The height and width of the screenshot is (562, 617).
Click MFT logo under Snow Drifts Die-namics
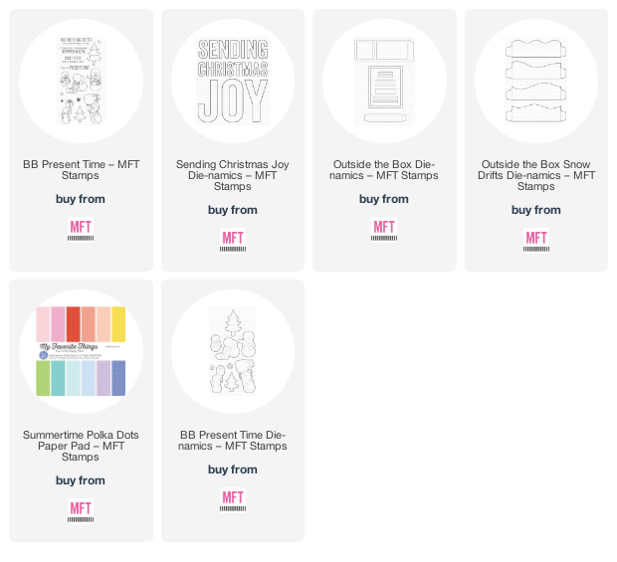536,241
